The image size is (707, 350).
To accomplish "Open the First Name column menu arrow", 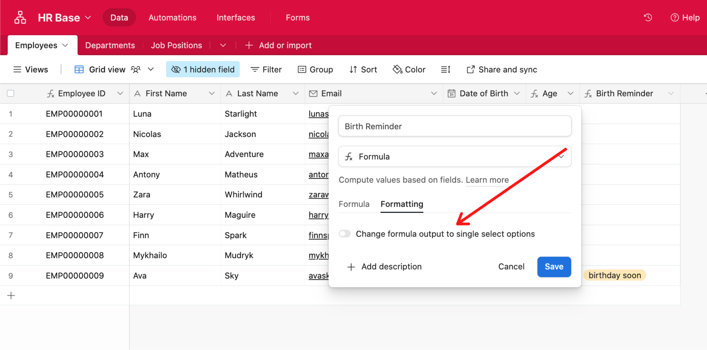I will coord(212,93).
